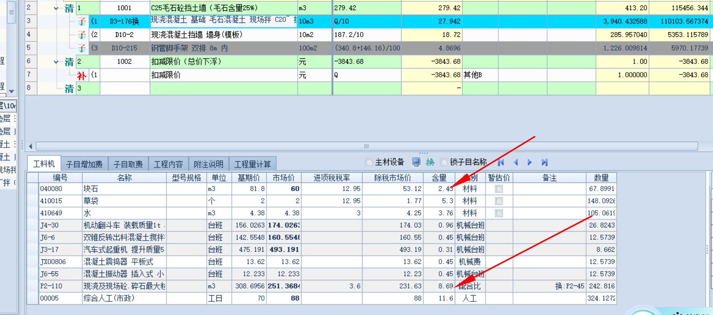Jump to last record navigation arrow
This screenshot has width=713, height=315.
pos(545,162)
